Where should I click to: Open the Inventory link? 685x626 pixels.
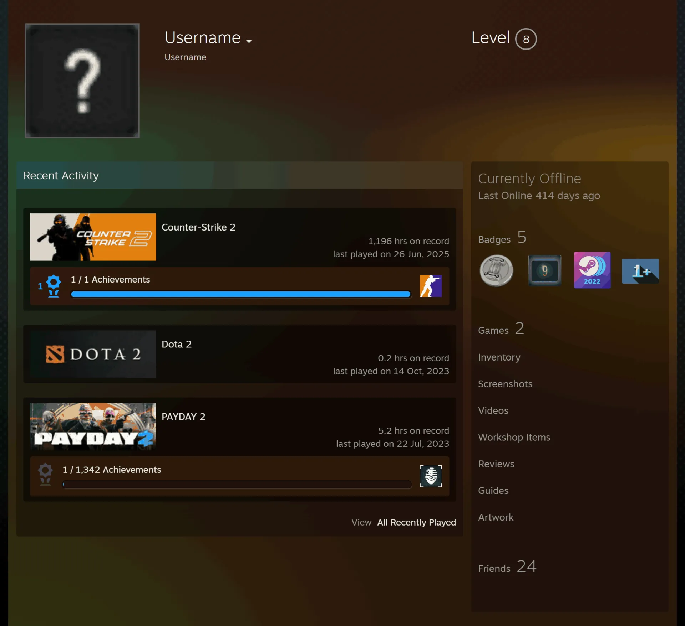pyautogui.click(x=499, y=357)
